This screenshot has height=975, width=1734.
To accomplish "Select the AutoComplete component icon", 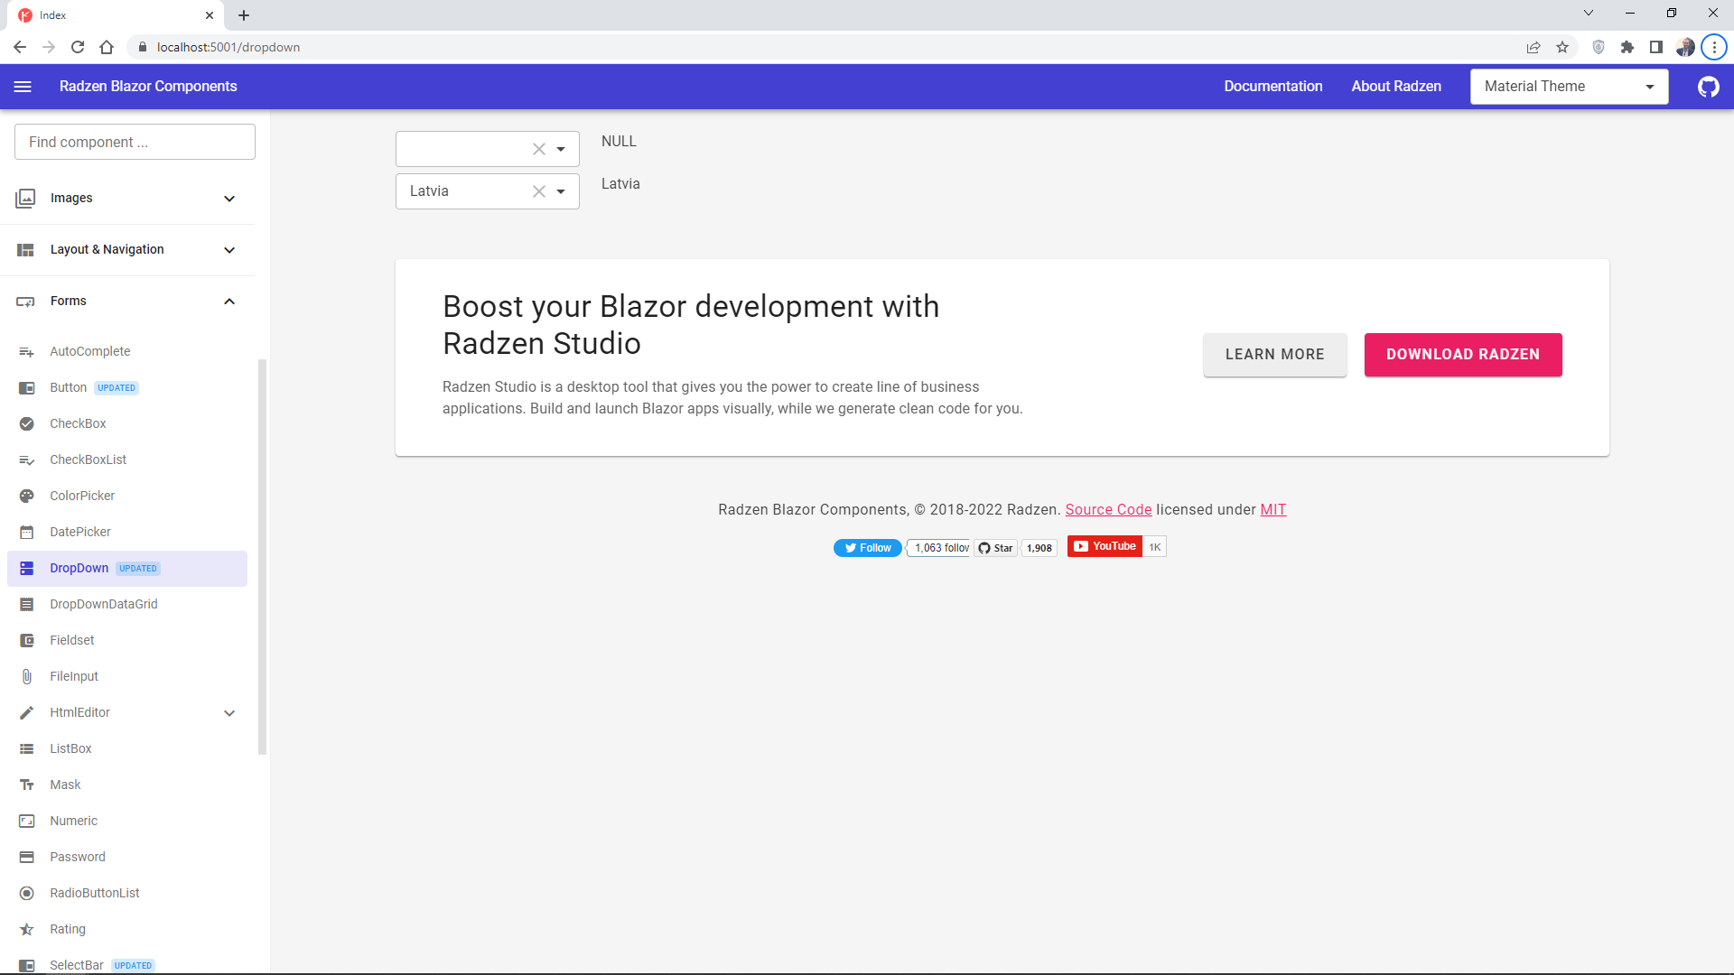I will coord(26,351).
